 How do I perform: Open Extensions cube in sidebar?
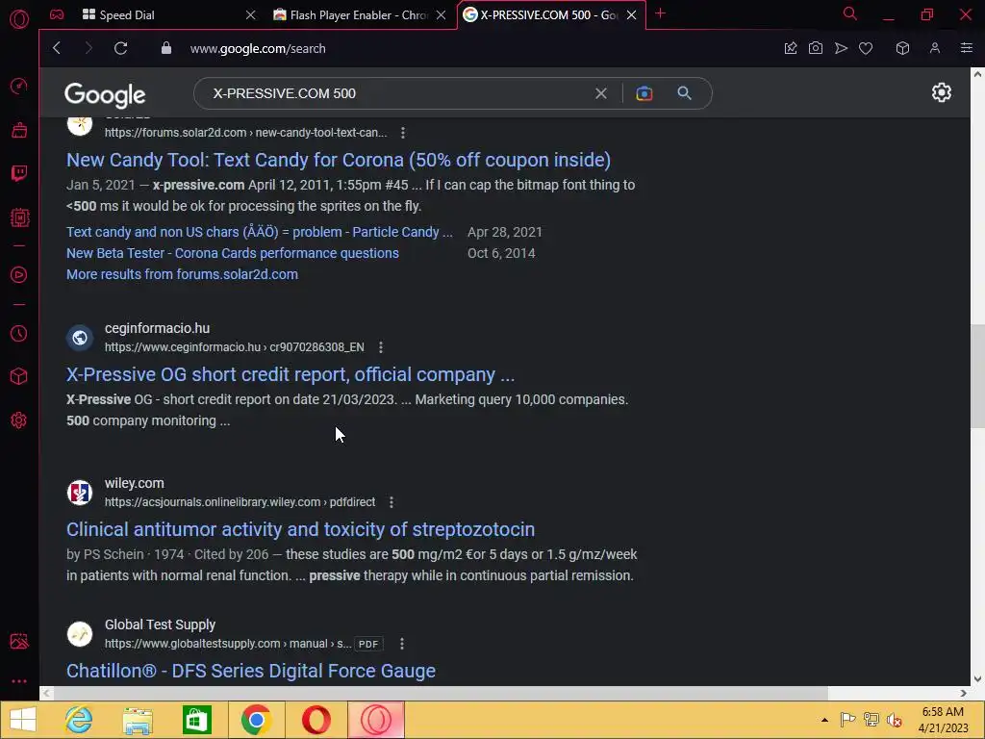coord(19,376)
